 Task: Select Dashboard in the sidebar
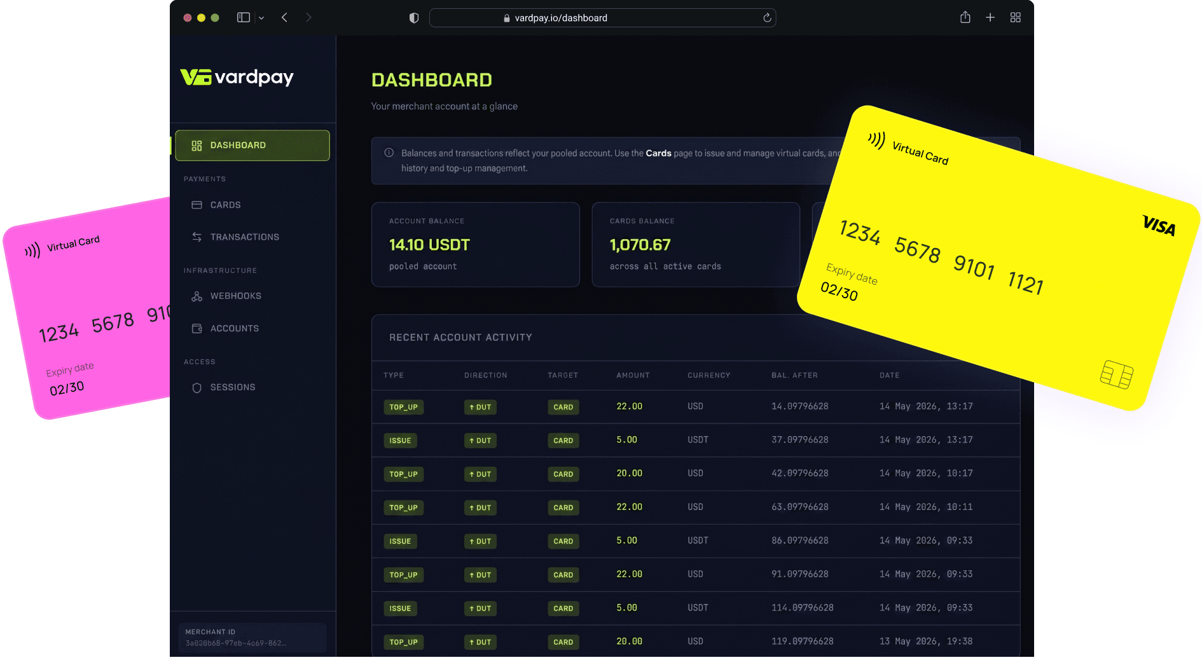[252, 146]
